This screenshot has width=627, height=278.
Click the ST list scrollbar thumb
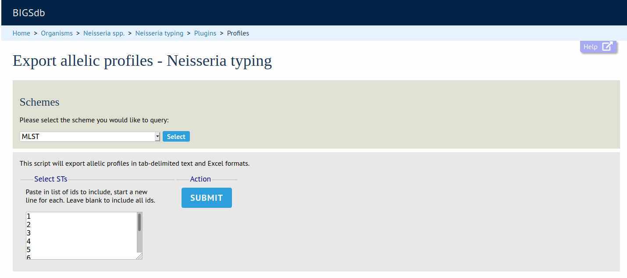[x=139, y=222]
